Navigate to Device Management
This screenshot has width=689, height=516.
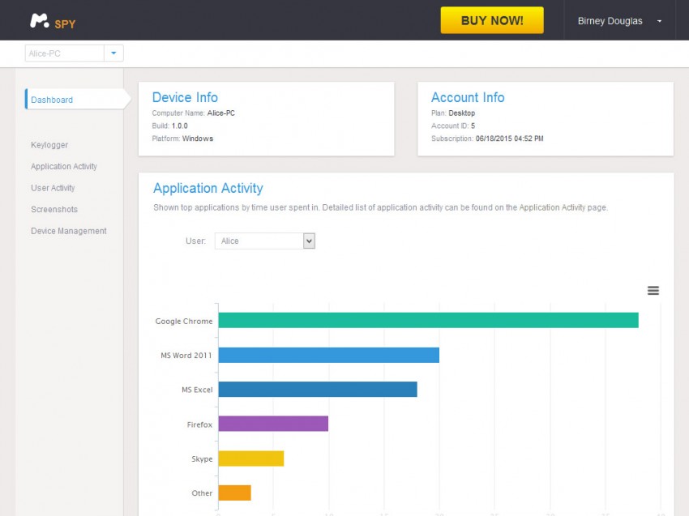pos(69,231)
